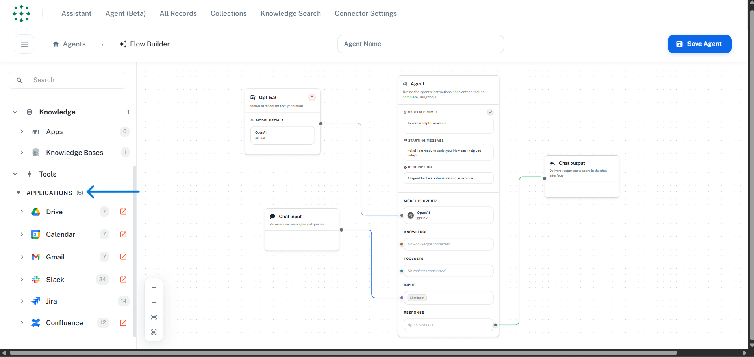Open the hamburger menu below the logo
Image resolution: width=754 pixels, height=357 pixels.
point(24,44)
